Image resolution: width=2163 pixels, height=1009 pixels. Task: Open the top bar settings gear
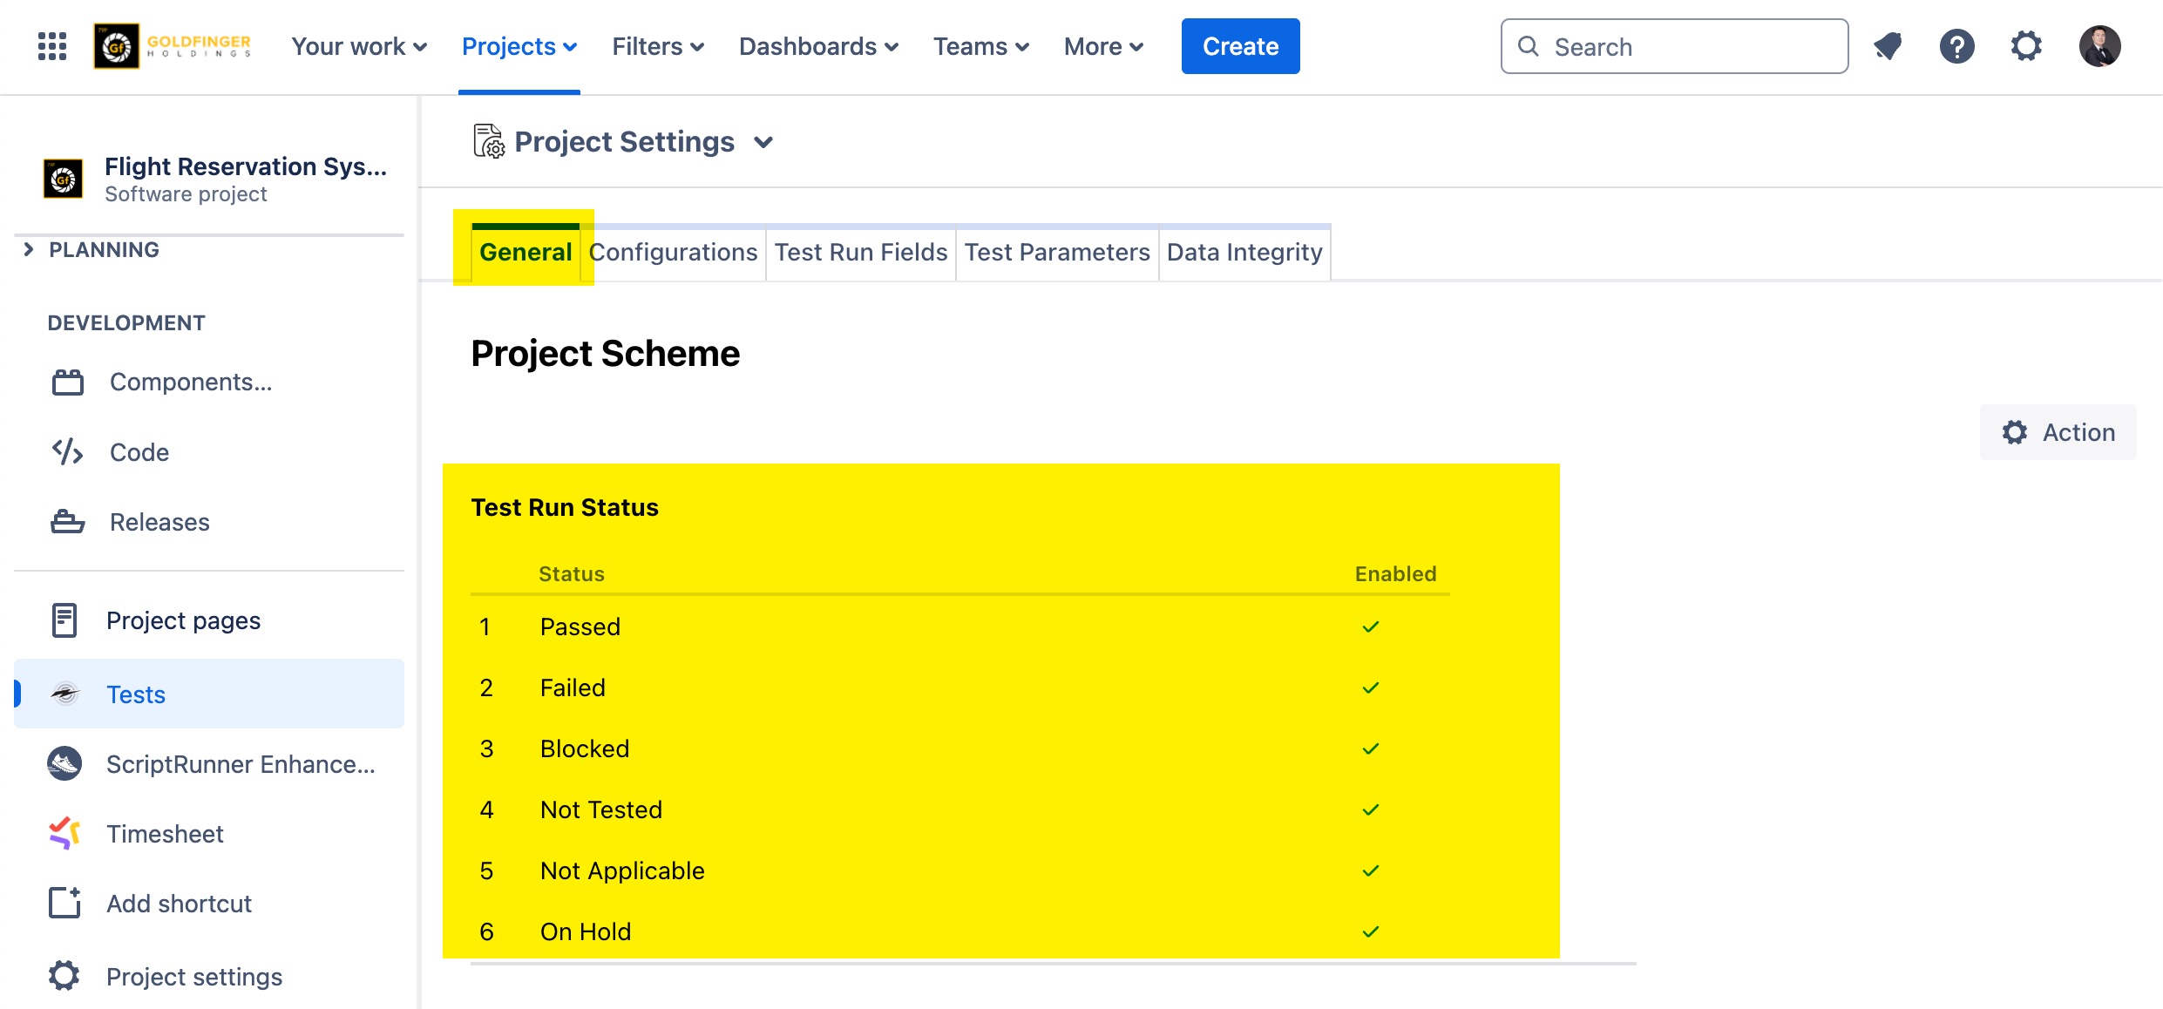point(2026,46)
